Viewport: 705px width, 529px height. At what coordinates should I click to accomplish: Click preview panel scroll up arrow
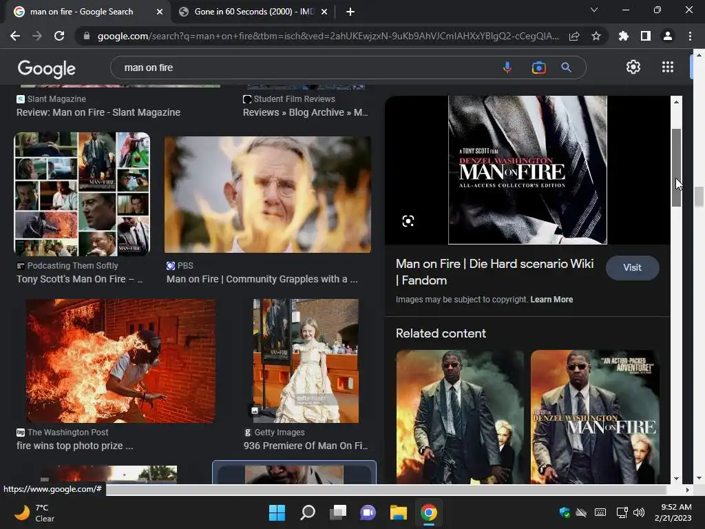pyautogui.click(x=676, y=102)
